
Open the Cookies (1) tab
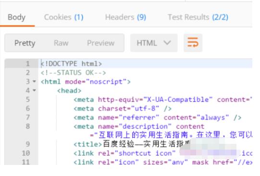point(63,17)
